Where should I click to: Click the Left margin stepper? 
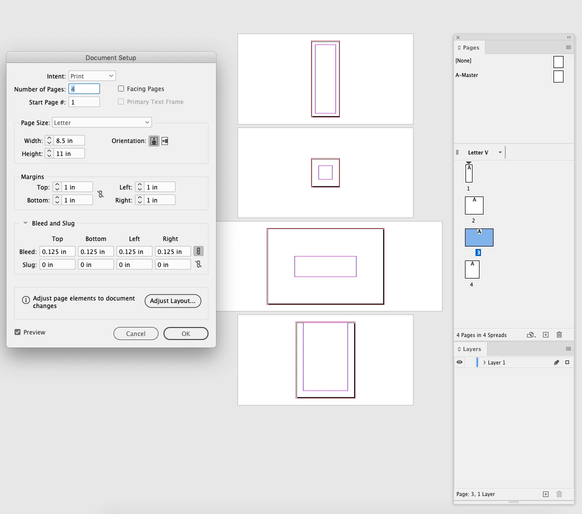tap(139, 187)
